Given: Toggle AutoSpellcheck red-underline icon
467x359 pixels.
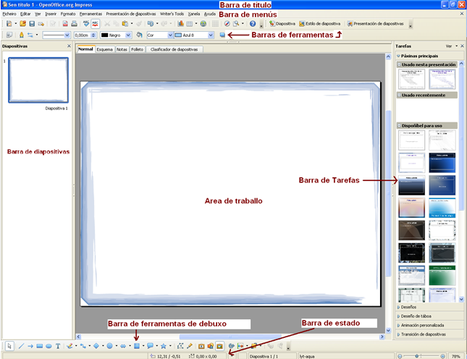Looking at the screenshot, I should pos(95,23).
